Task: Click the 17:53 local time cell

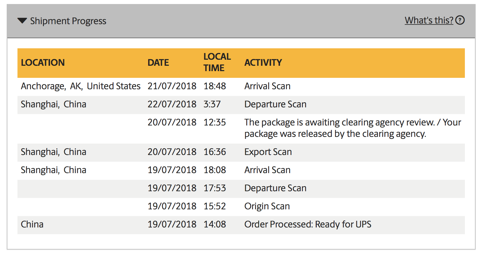Action: tap(215, 188)
